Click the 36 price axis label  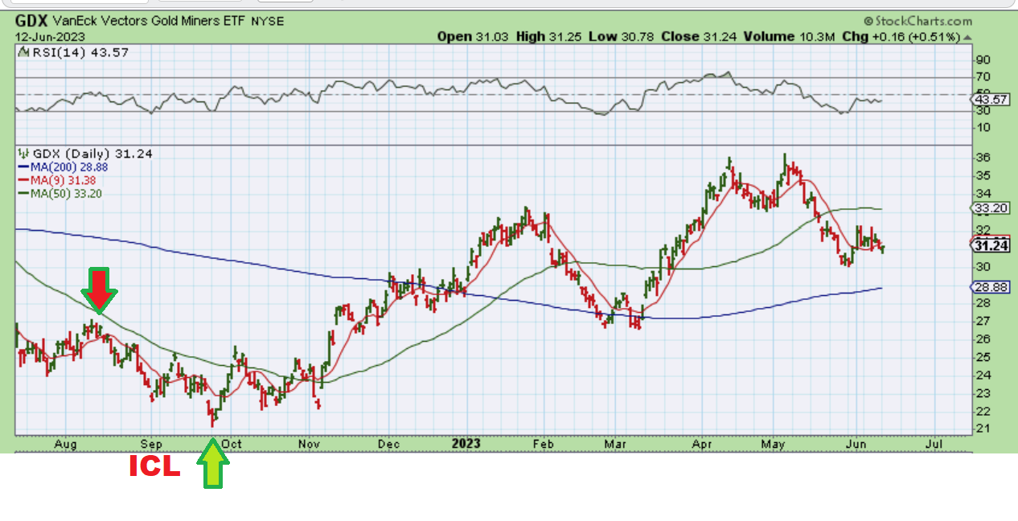(x=982, y=157)
